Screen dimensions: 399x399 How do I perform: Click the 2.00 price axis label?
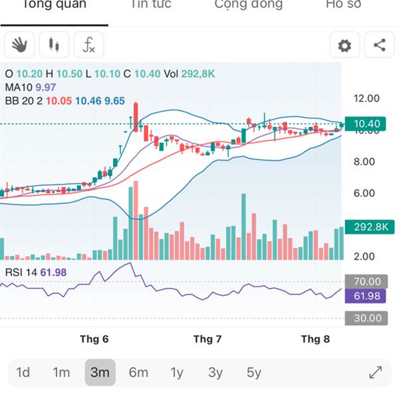click(364, 256)
